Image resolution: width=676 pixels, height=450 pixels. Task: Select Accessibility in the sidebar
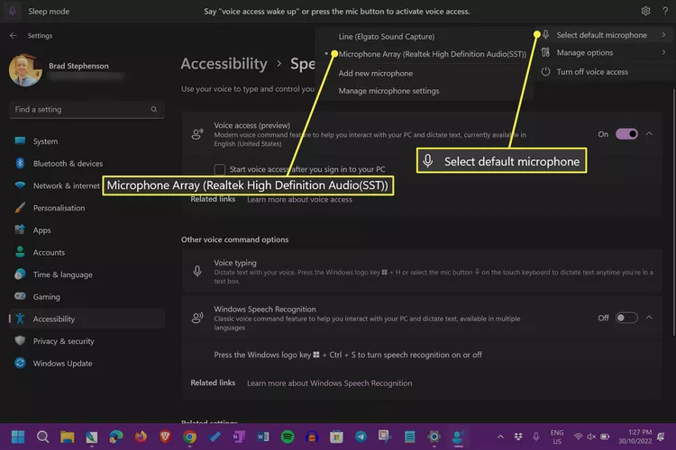(x=87, y=319)
